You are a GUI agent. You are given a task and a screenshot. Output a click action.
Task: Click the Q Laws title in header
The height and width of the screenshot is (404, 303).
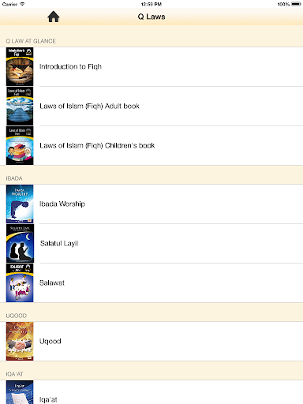click(x=151, y=17)
